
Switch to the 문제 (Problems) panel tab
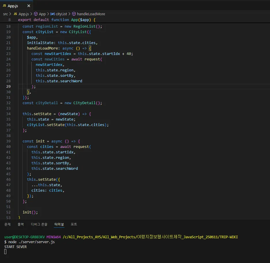point(7,224)
